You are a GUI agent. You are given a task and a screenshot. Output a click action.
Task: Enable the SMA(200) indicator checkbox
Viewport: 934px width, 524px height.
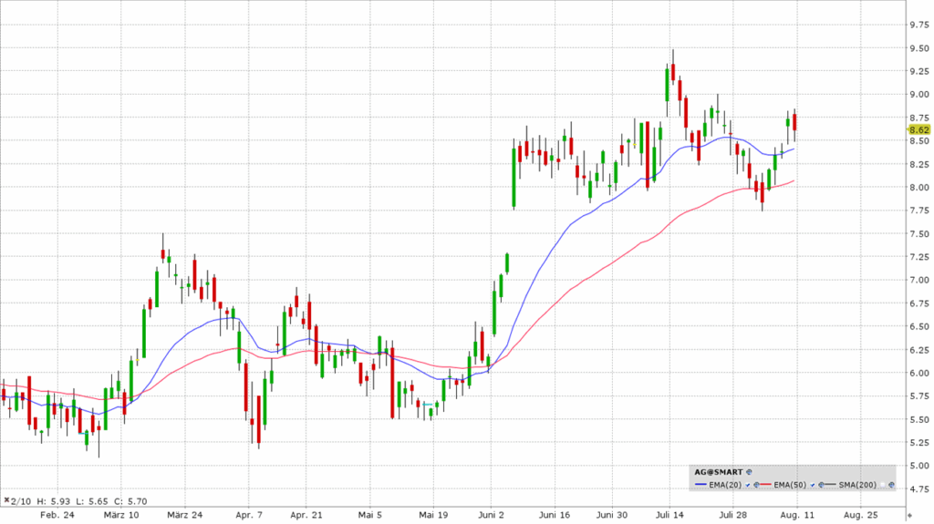click(883, 485)
